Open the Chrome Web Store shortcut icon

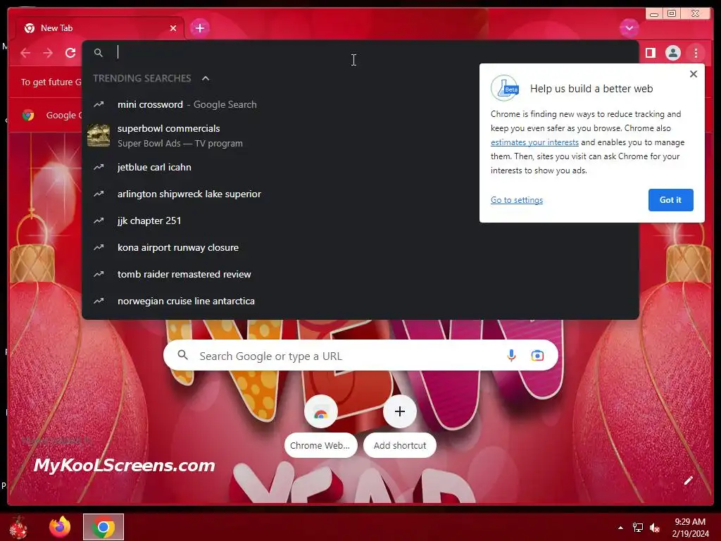tap(321, 411)
